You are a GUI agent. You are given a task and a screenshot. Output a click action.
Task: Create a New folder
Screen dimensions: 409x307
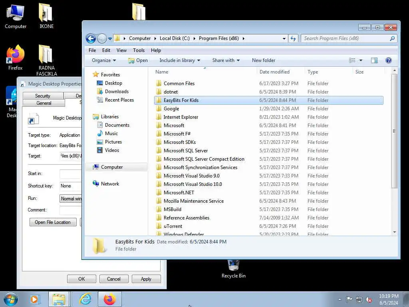click(x=264, y=61)
